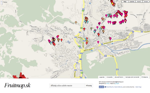Zoom out with the minus control

(x=1, y=4)
